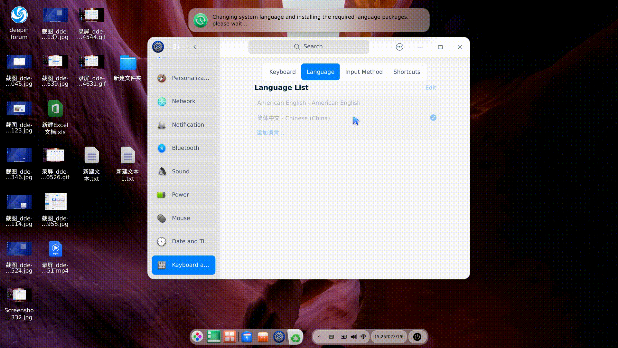Select 简体中文 - Chinese (China) as language
The height and width of the screenshot is (348, 618).
[x=293, y=118]
